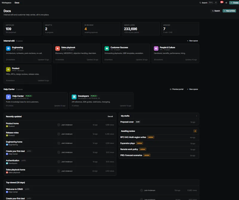Click the Search button beside New article
This screenshot has height=200, width=239.
tap(216, 11)
